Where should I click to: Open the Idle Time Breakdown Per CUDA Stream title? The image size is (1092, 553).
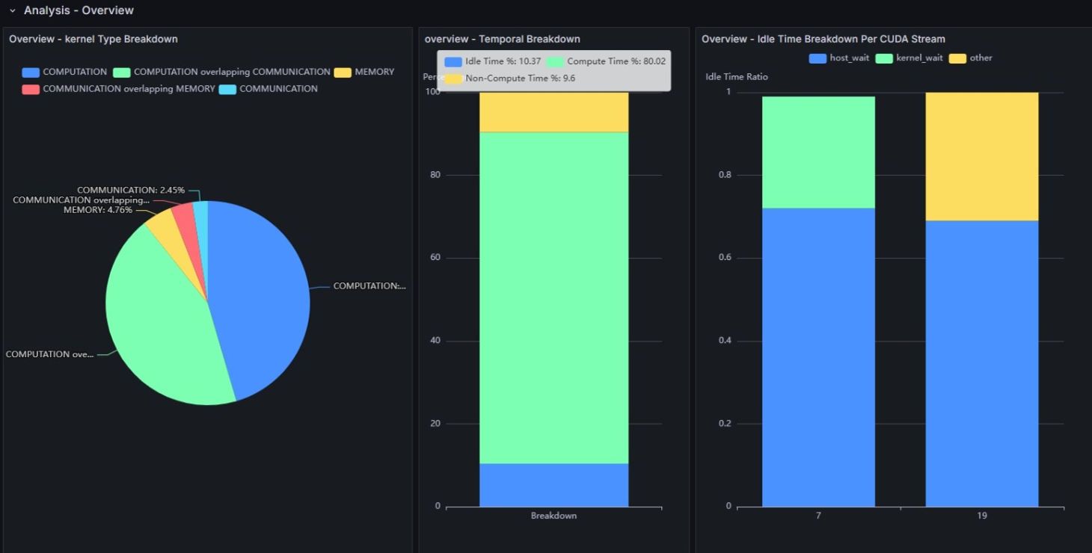point(823,39)
